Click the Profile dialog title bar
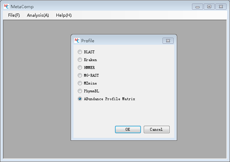This screenshot has width=230, height=162. (121, 40)
